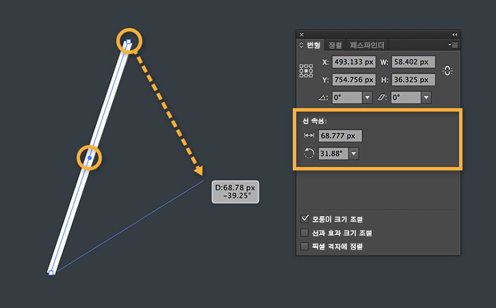Close the Transform panel with X icon
This screenshot has width=496, height=308.
point(302,34)
